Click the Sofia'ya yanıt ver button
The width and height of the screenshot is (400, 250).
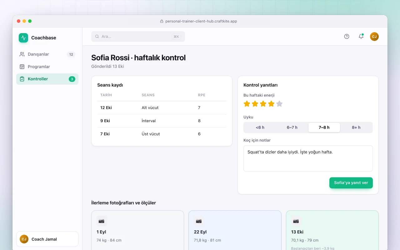click(x=351, y=183)
